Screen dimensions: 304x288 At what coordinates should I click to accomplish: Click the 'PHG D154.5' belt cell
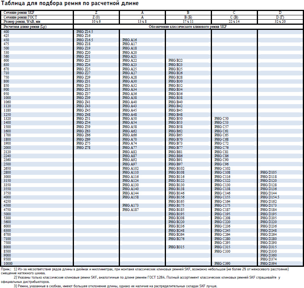click(x=270, y=197)
